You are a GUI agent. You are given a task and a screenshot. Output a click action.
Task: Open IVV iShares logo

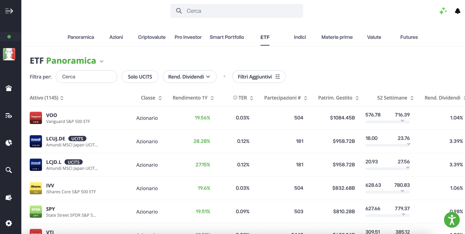click(x=36, y=188)
